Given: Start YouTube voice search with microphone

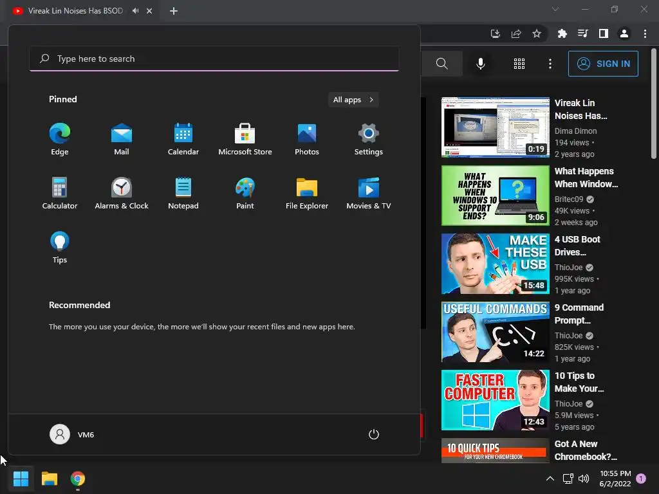Looking at the screenshot, I should coord(480,64).
